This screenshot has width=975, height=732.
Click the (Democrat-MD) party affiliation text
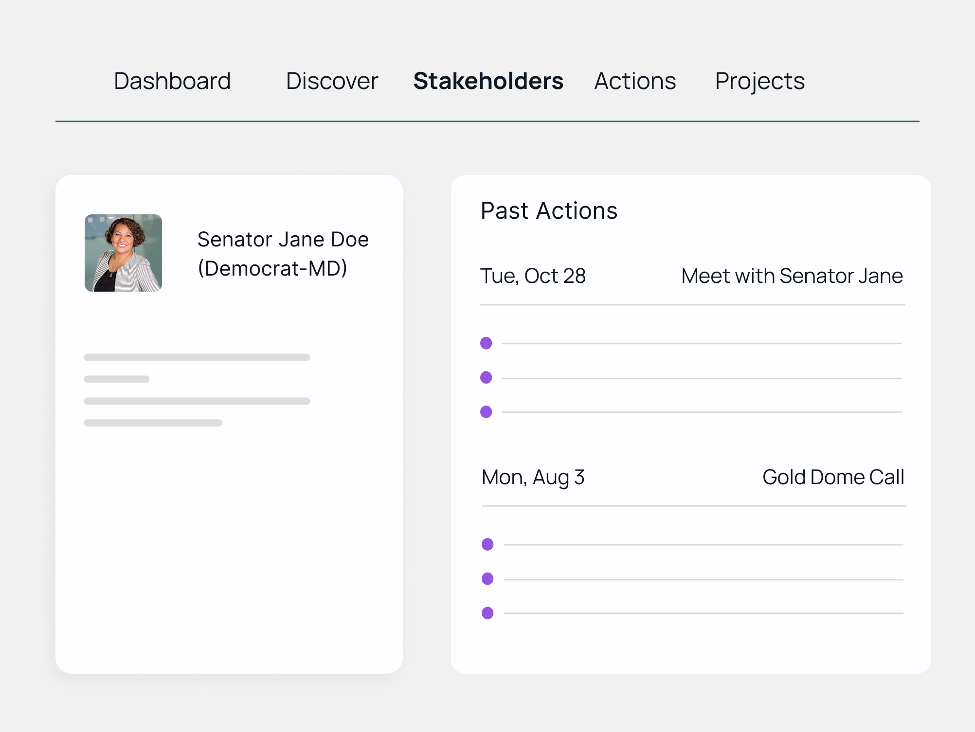(272, 267)
